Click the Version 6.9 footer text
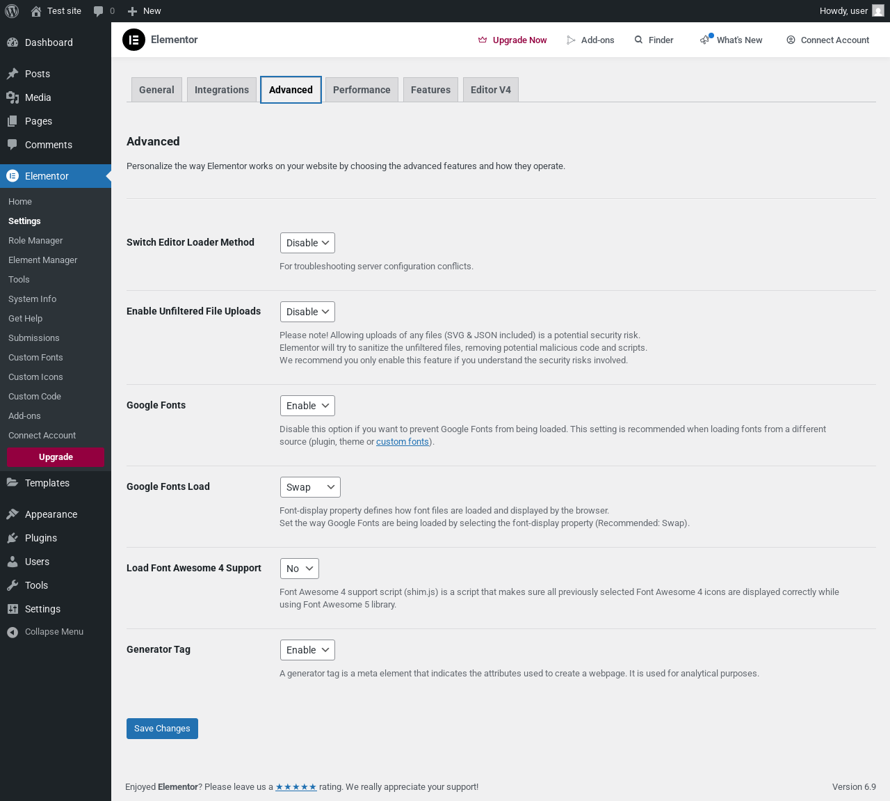Screen dimensions: 890x801 [x=854, y=787]
